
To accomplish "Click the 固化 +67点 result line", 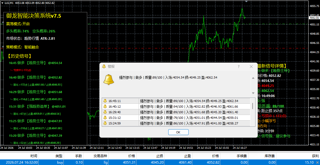I will pyautogui.click(x=35, y=114).
